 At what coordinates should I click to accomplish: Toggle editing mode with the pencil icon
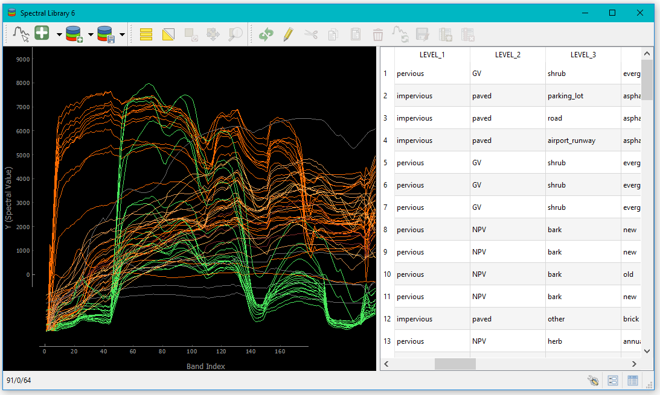288,34
